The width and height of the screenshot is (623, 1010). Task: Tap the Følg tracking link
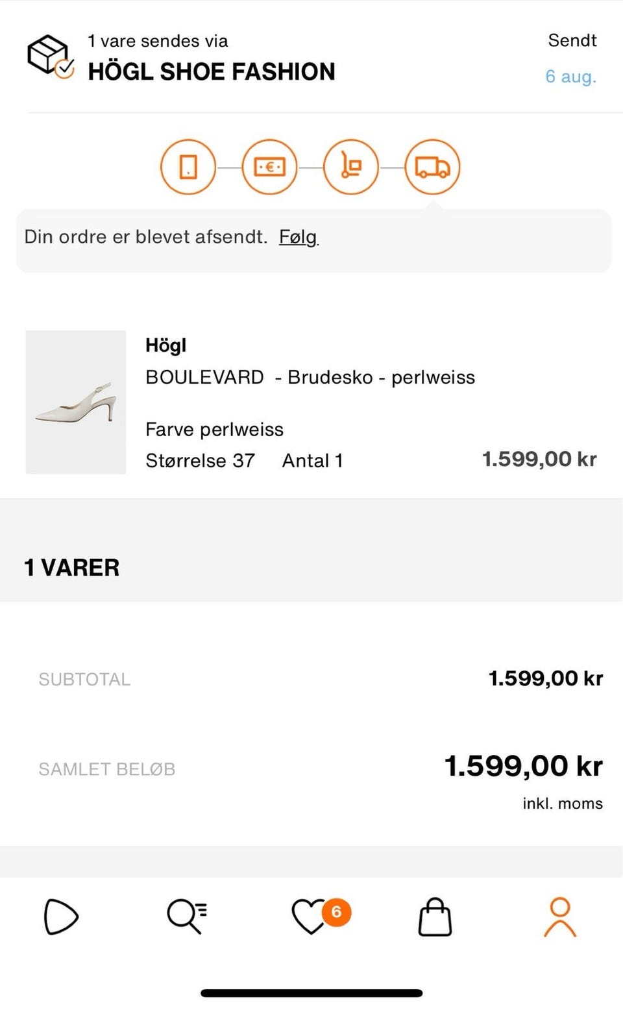(x=298, y=237)
